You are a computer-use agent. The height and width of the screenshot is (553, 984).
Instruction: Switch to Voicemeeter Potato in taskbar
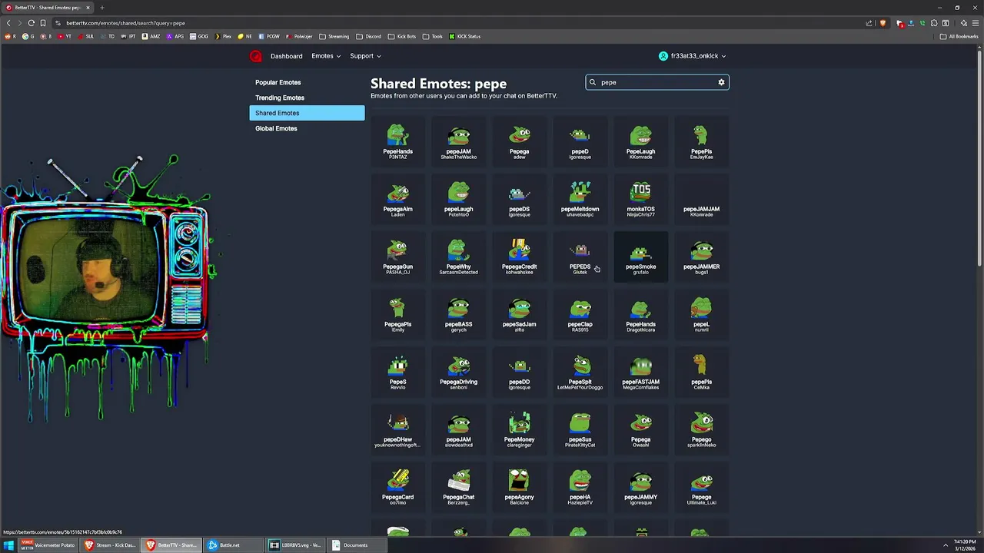50,545
